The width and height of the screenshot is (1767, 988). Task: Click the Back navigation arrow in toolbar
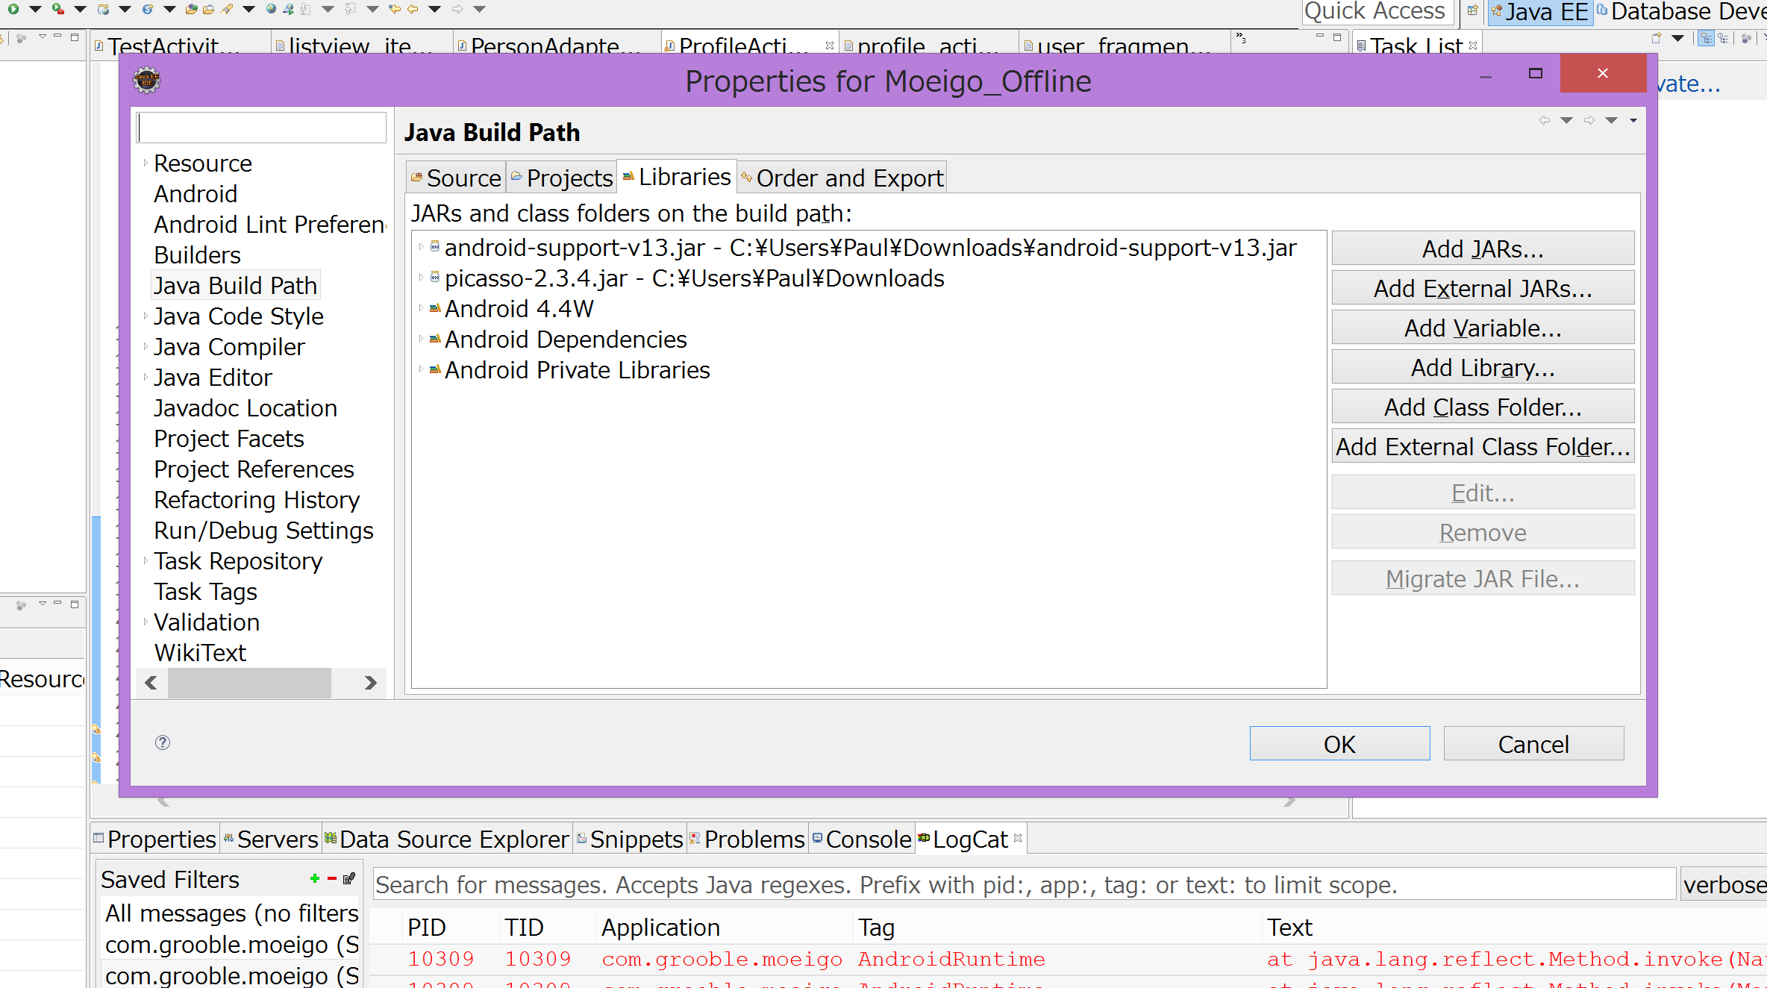[413, 9]
